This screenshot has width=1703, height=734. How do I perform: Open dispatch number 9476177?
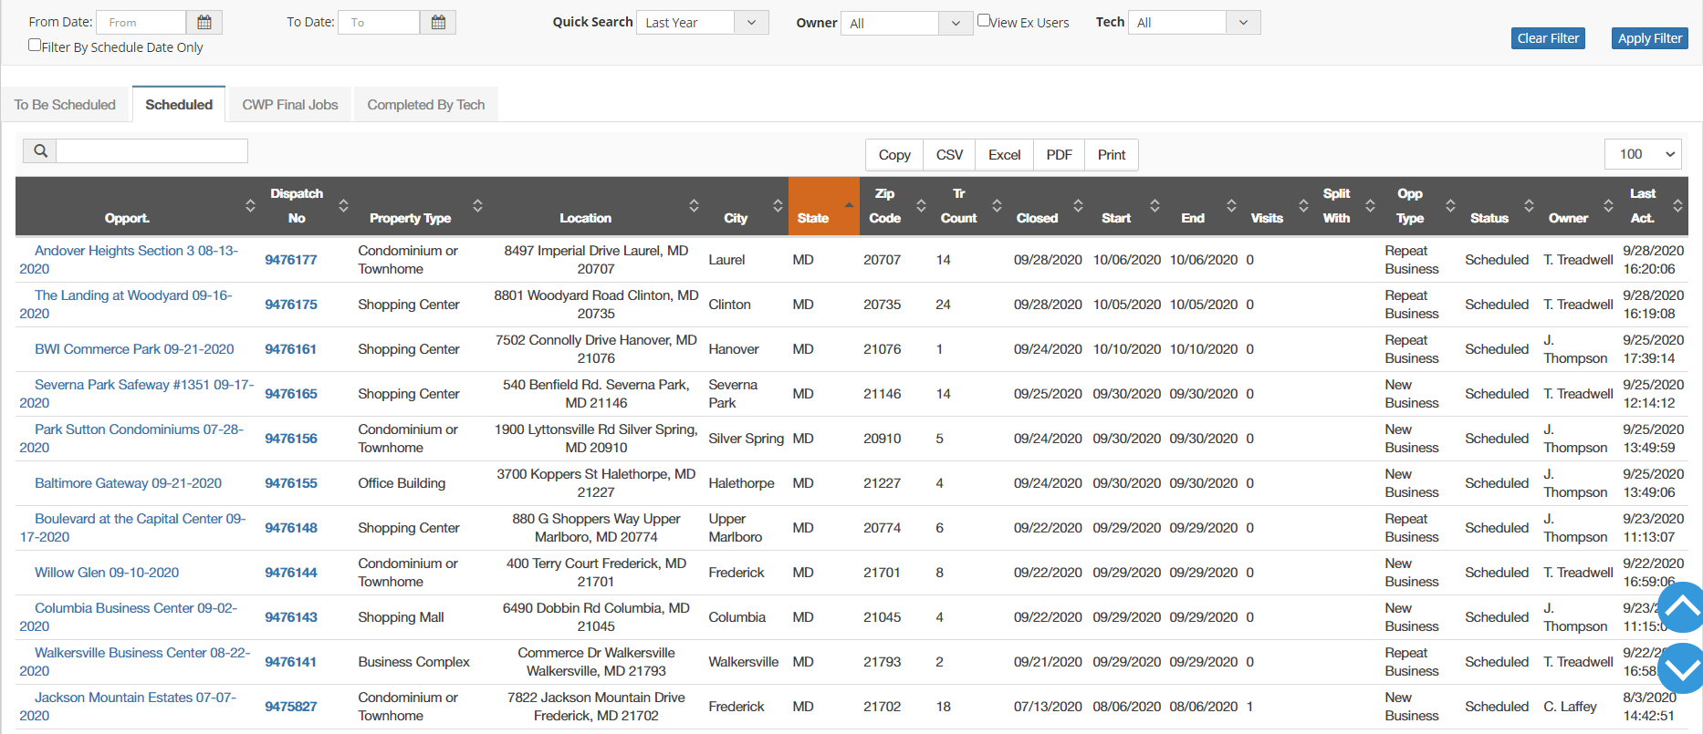point(291,260)
